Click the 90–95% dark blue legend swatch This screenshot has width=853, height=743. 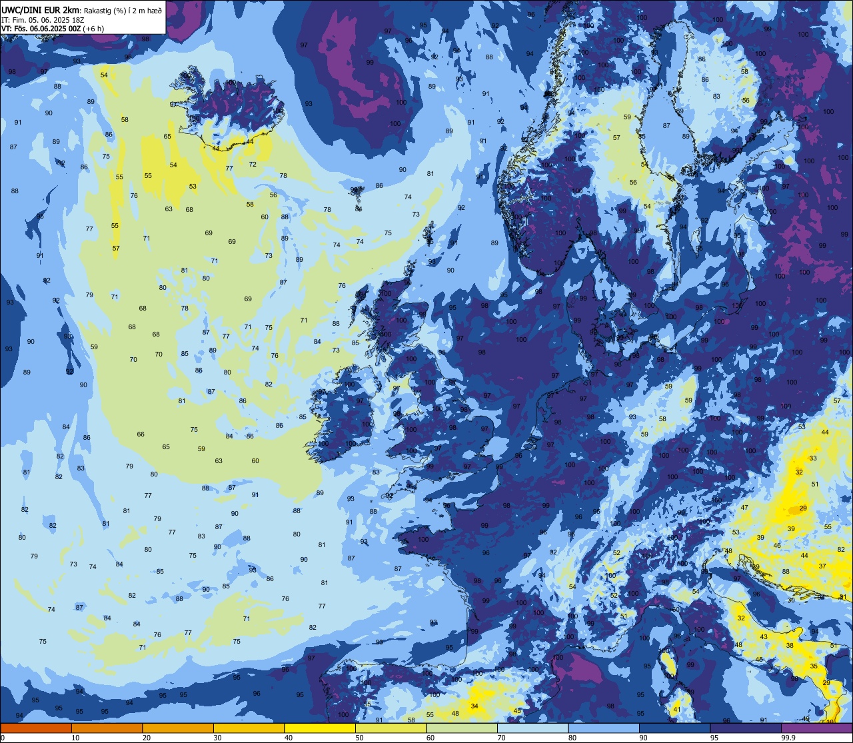pos(674,728)
